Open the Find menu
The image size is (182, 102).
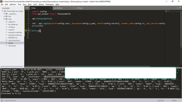[x=19, y=5]
